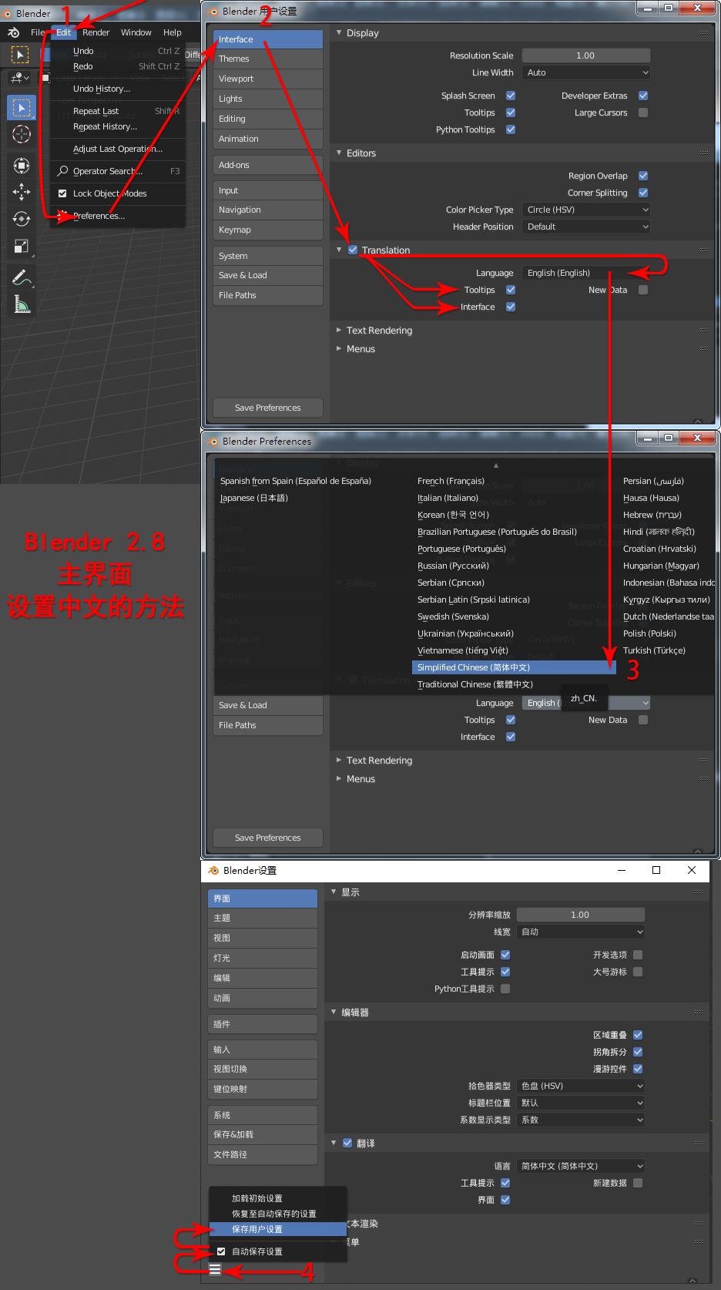Click 保存用户设置 in popup menu
Screen dimensions: 721x1290
[278, 1229]
